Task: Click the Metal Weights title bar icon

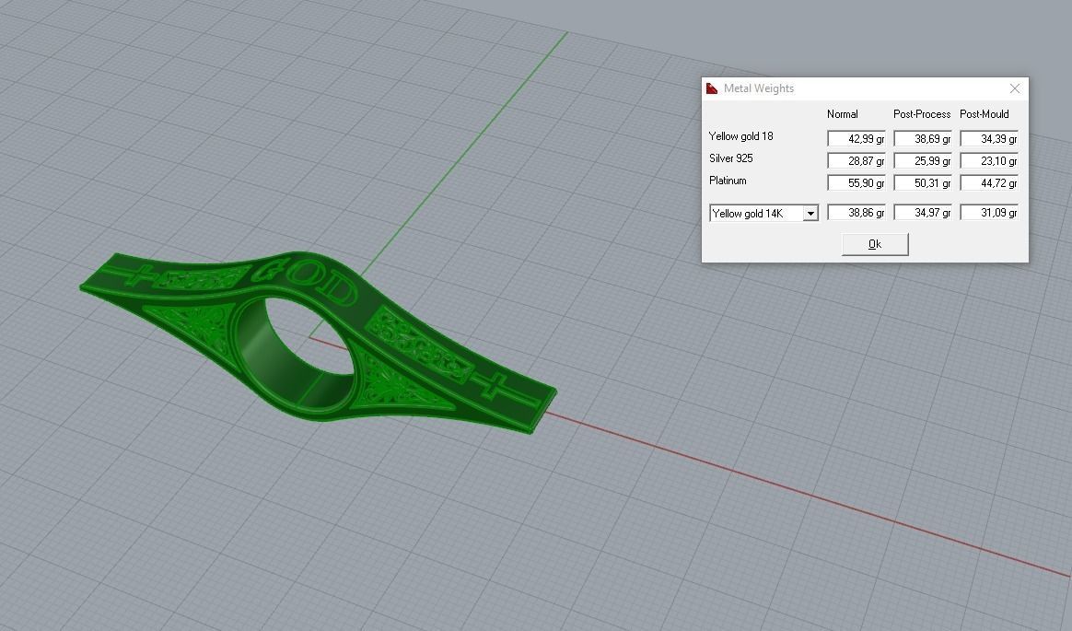Action: (x=712, y=88)
